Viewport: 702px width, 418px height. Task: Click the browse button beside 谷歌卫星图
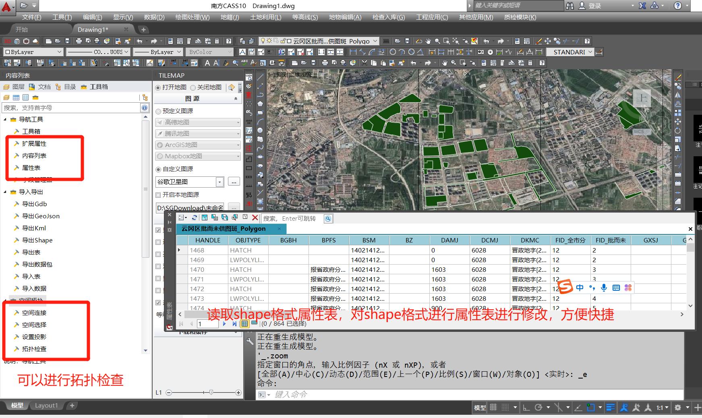coord(234,182)
